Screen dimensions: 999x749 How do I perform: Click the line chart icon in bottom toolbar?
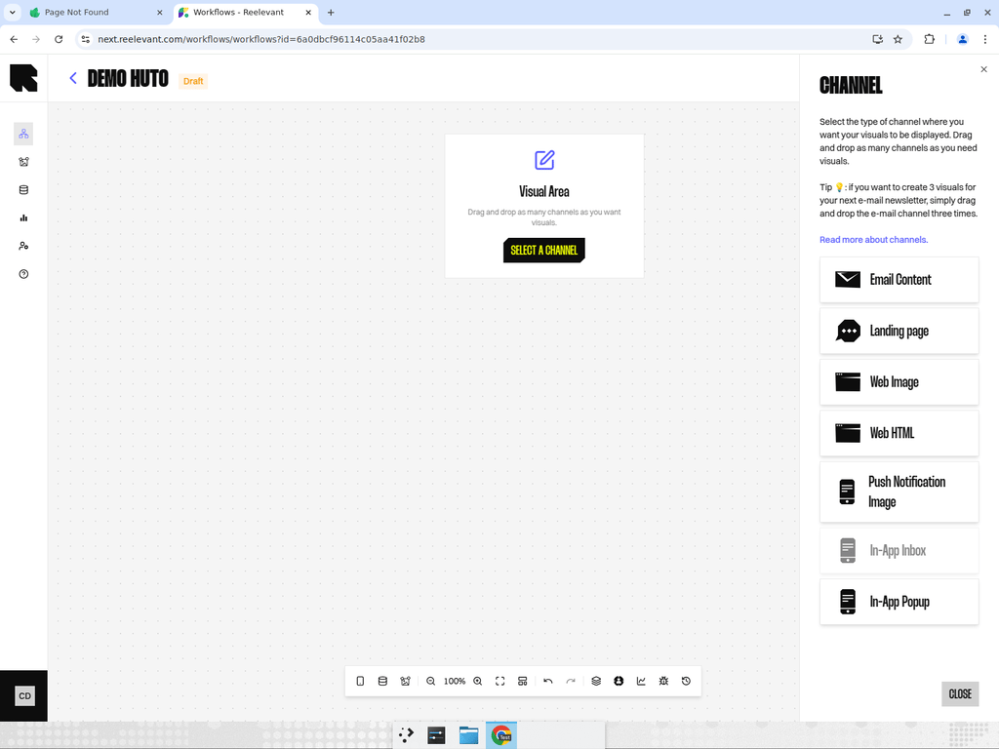(641, 681)
